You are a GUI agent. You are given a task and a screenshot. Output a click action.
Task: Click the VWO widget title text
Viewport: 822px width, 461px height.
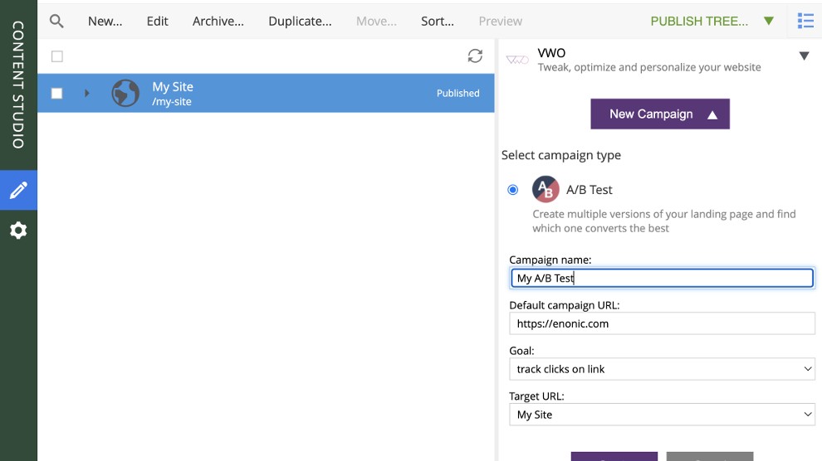551,53
